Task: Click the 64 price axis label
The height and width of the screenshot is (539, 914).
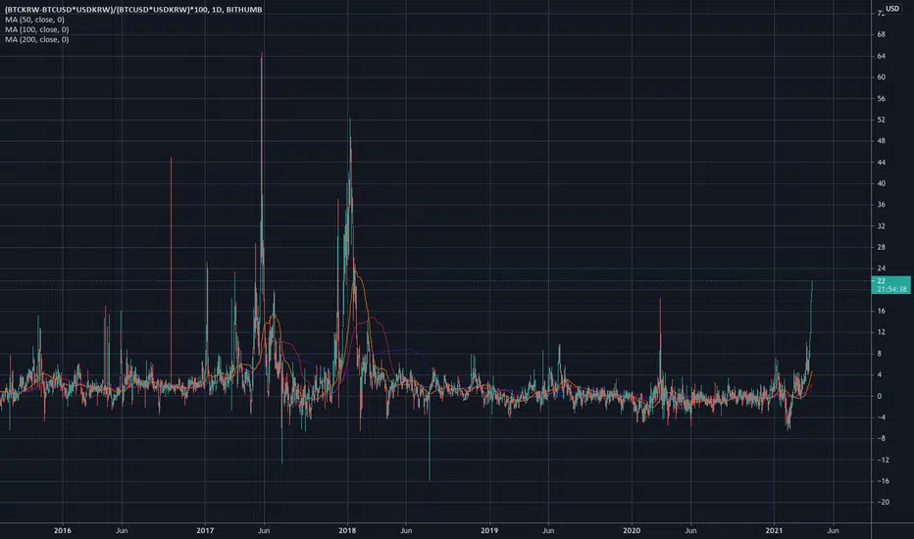Action: point(881,56)
